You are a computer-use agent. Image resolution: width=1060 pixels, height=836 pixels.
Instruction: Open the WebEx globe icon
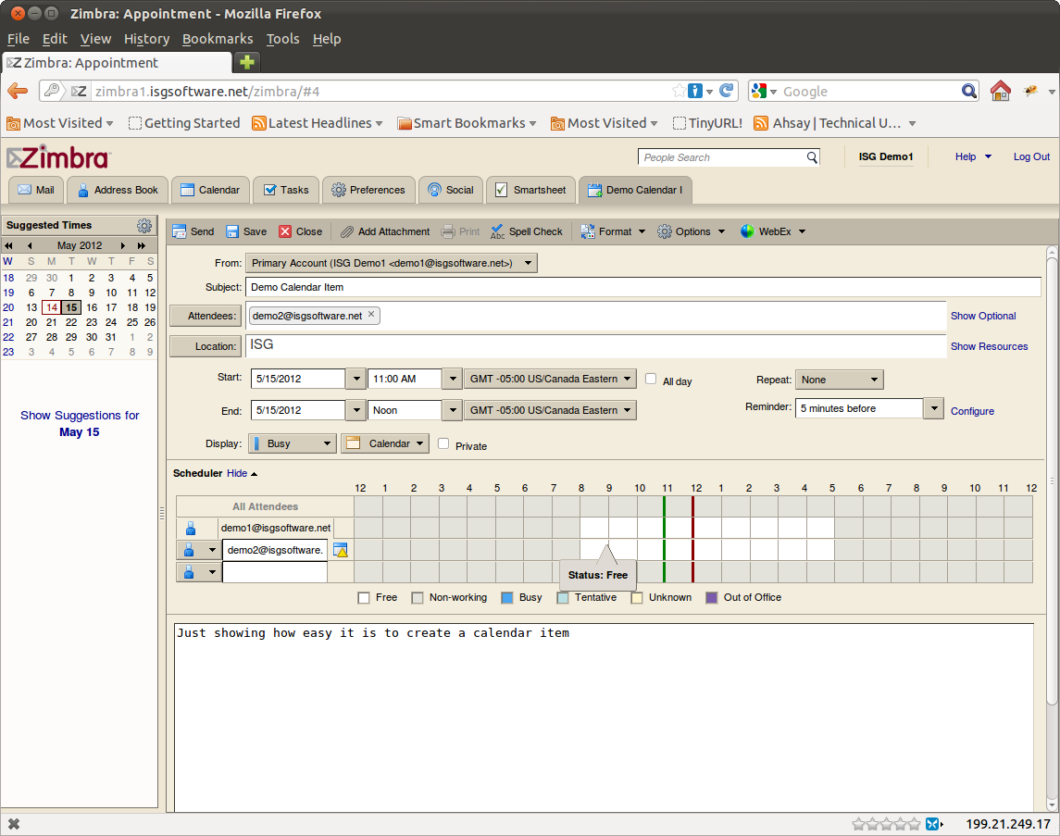(747, 231)
